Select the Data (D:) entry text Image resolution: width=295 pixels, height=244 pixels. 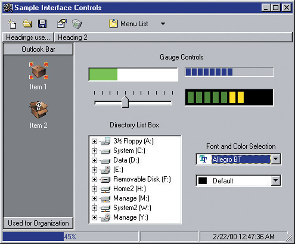(126, 160)
